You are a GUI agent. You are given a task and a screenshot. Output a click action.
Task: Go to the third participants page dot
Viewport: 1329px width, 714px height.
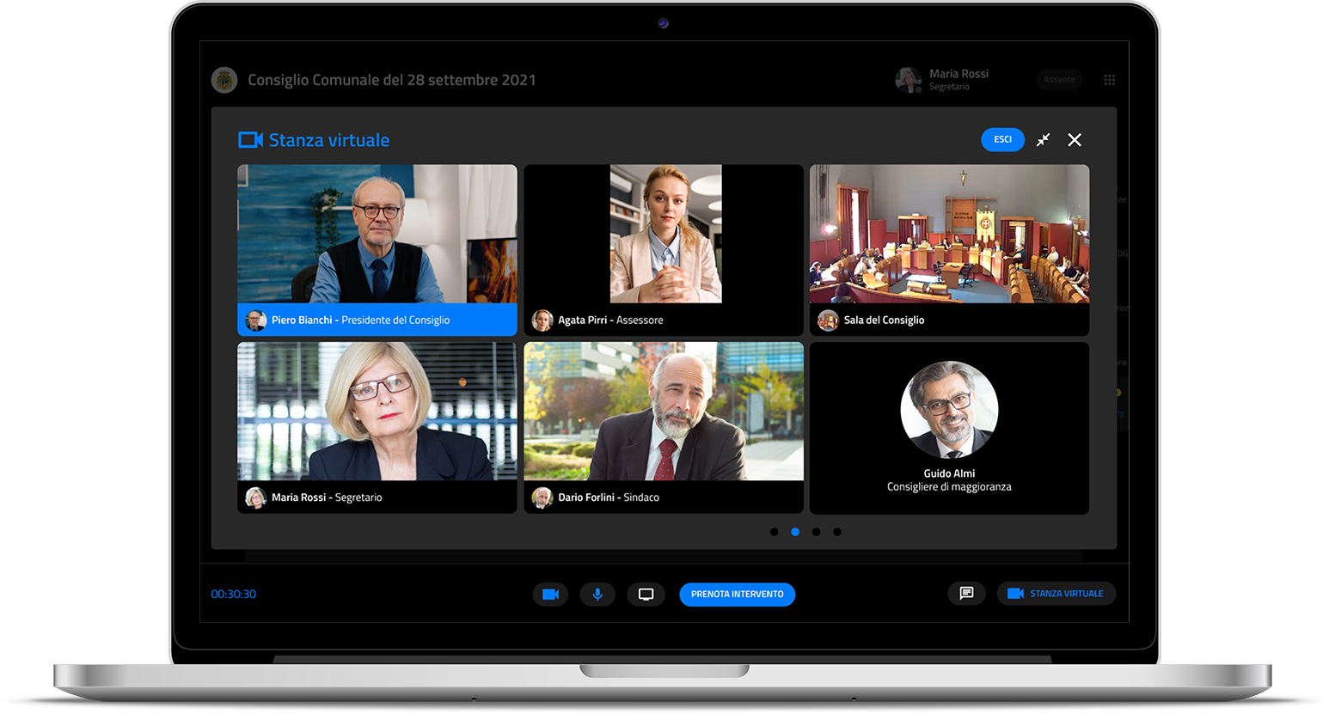(816, 532)
